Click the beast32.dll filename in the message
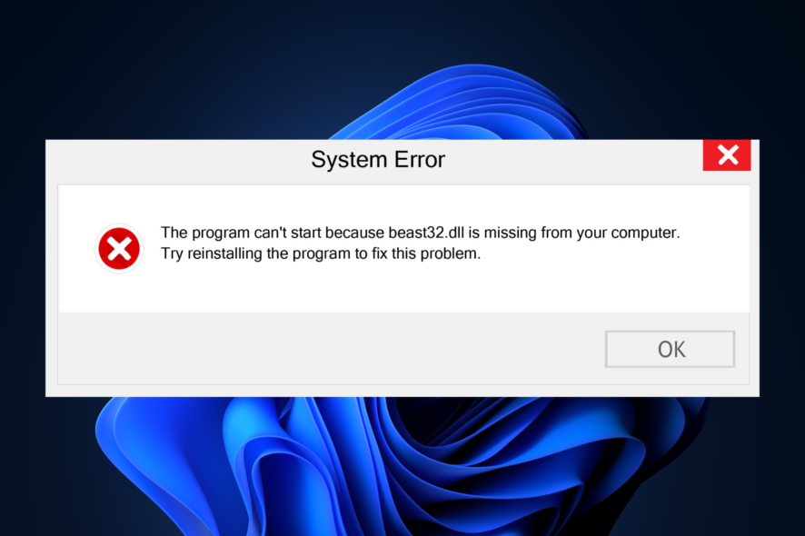 point(426,233)
